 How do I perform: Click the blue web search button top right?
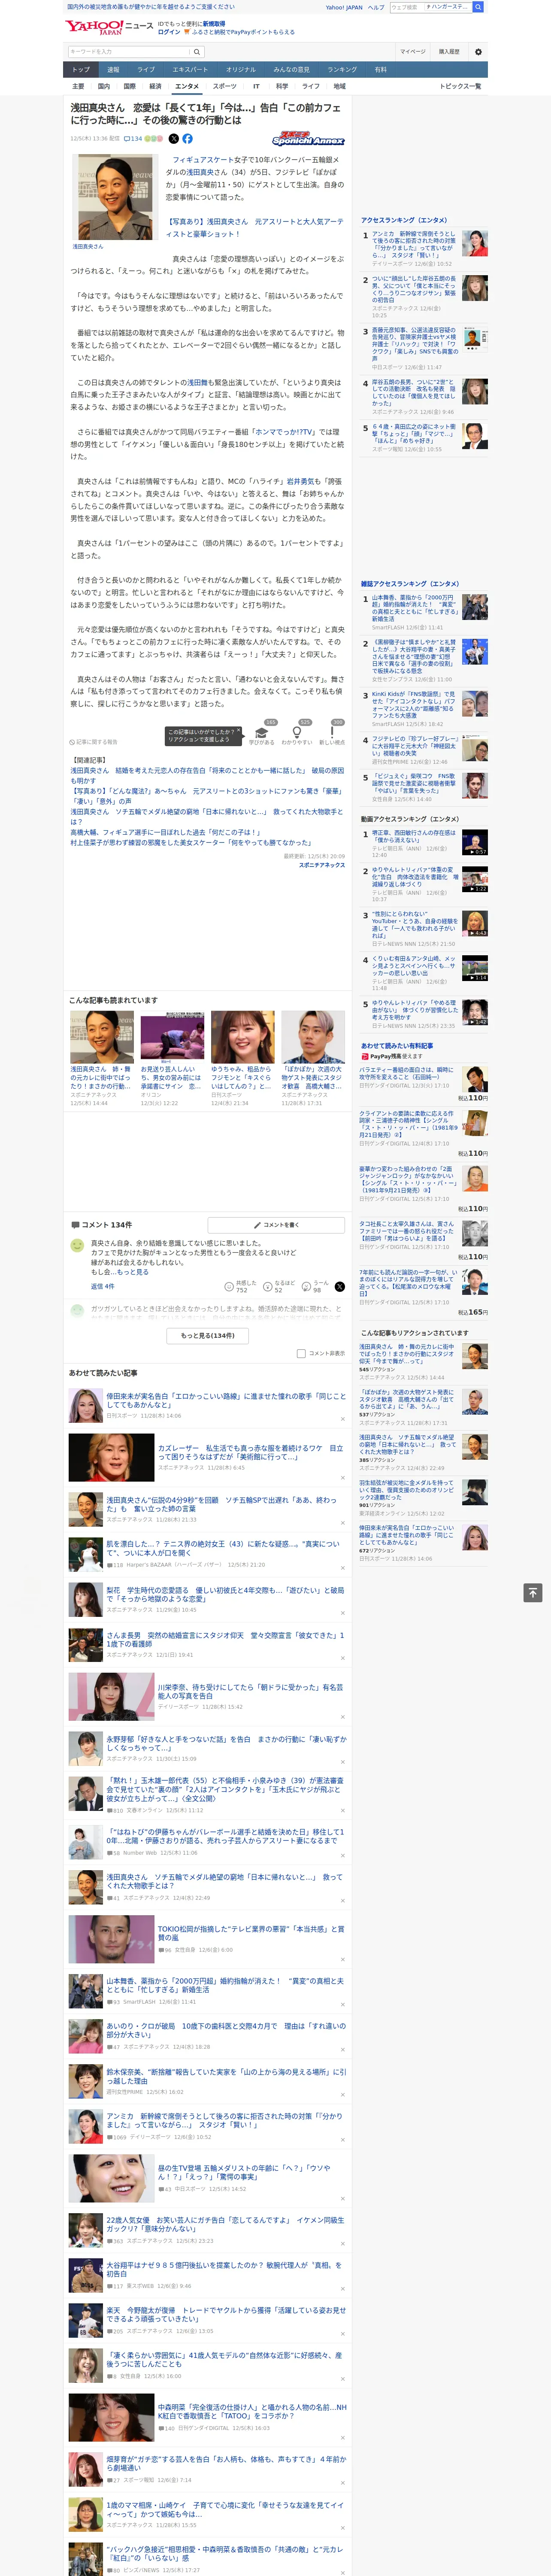pyautogui.click(x=478, y=7)
